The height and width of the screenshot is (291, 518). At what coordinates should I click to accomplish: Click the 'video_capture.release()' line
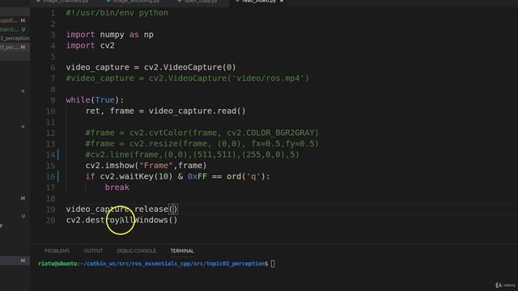[121, 209]
